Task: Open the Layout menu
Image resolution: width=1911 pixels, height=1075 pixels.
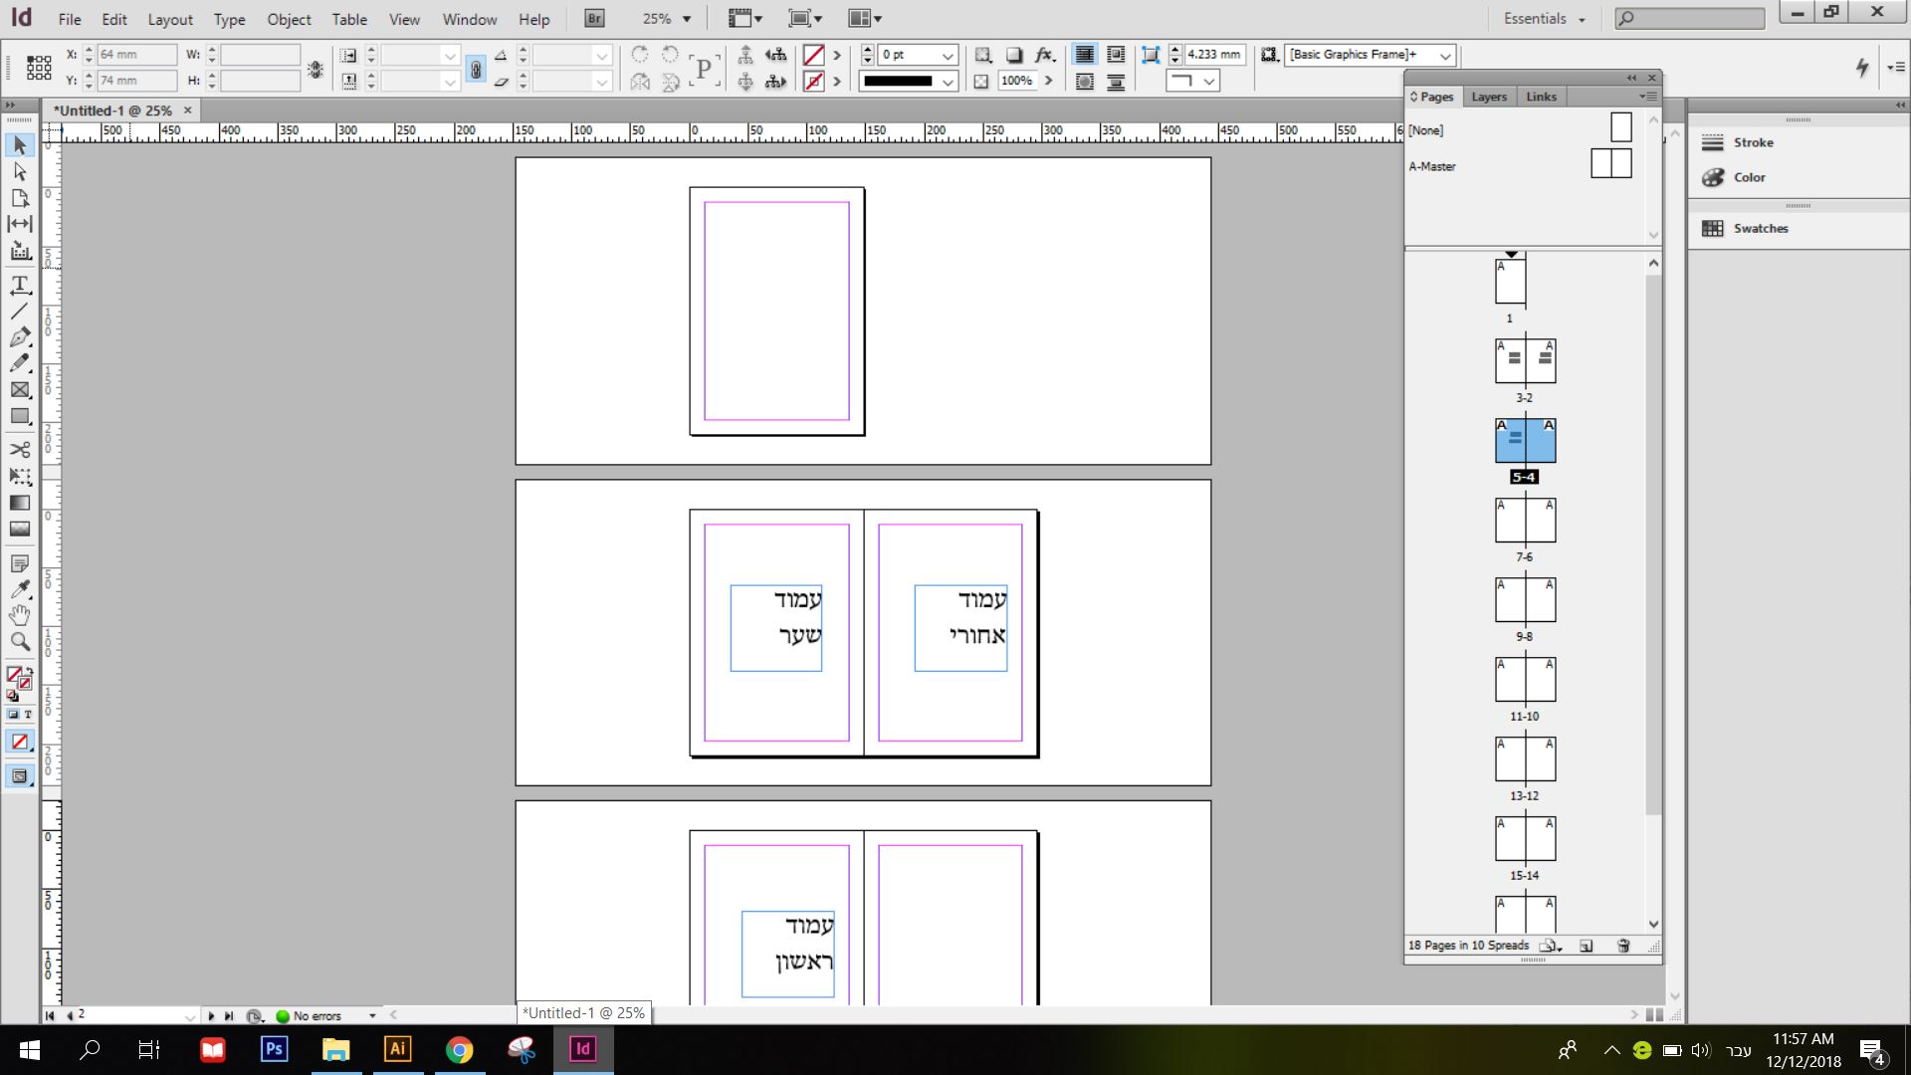Action: pos(169,19)
